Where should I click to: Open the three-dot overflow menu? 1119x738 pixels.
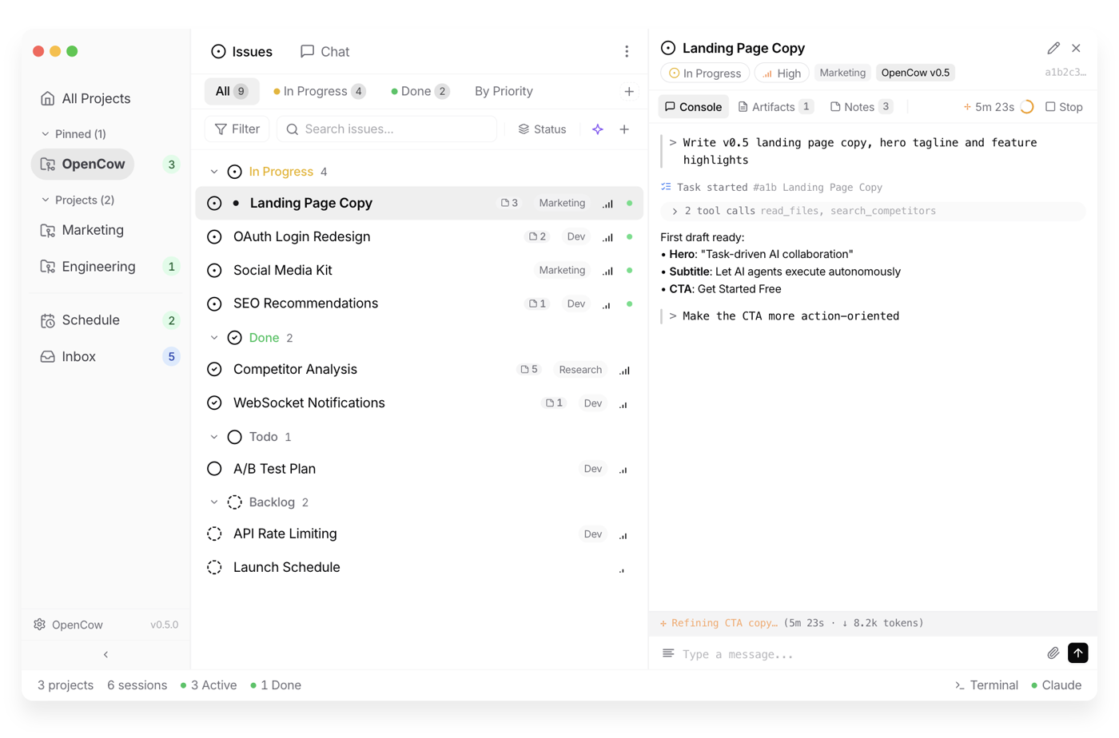[x=627, y=51]
